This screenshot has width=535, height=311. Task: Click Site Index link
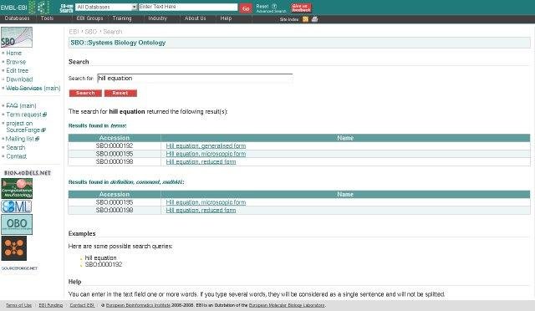(289, 19)
